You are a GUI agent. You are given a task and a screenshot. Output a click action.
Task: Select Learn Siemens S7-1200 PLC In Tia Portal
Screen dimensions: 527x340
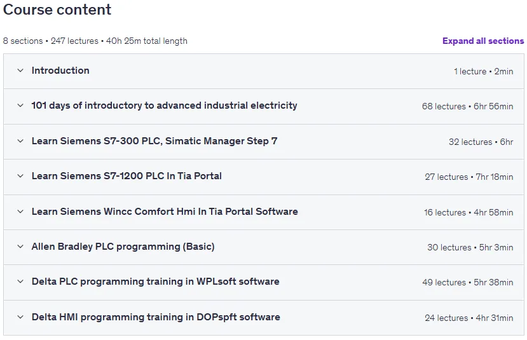point(127,176)
